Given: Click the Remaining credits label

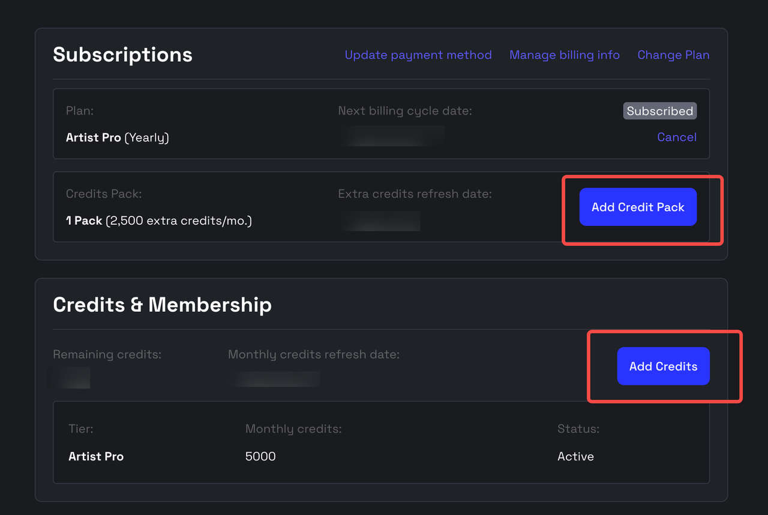Looking at the screenshot, I should (107, 354).
